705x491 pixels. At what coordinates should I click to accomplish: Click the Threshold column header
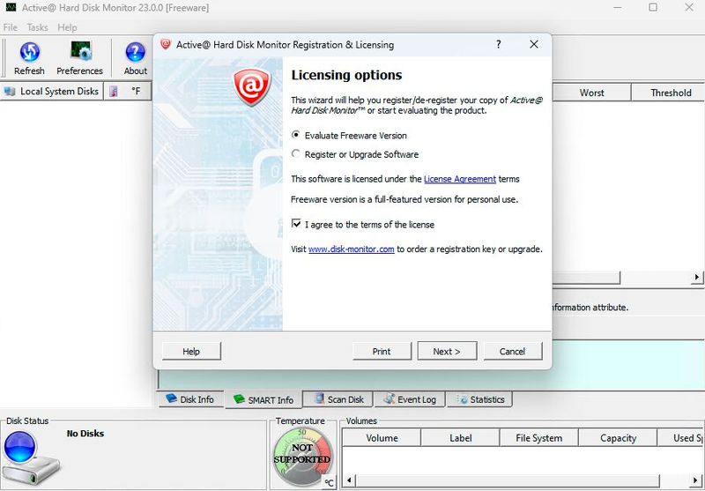[670, 93]
